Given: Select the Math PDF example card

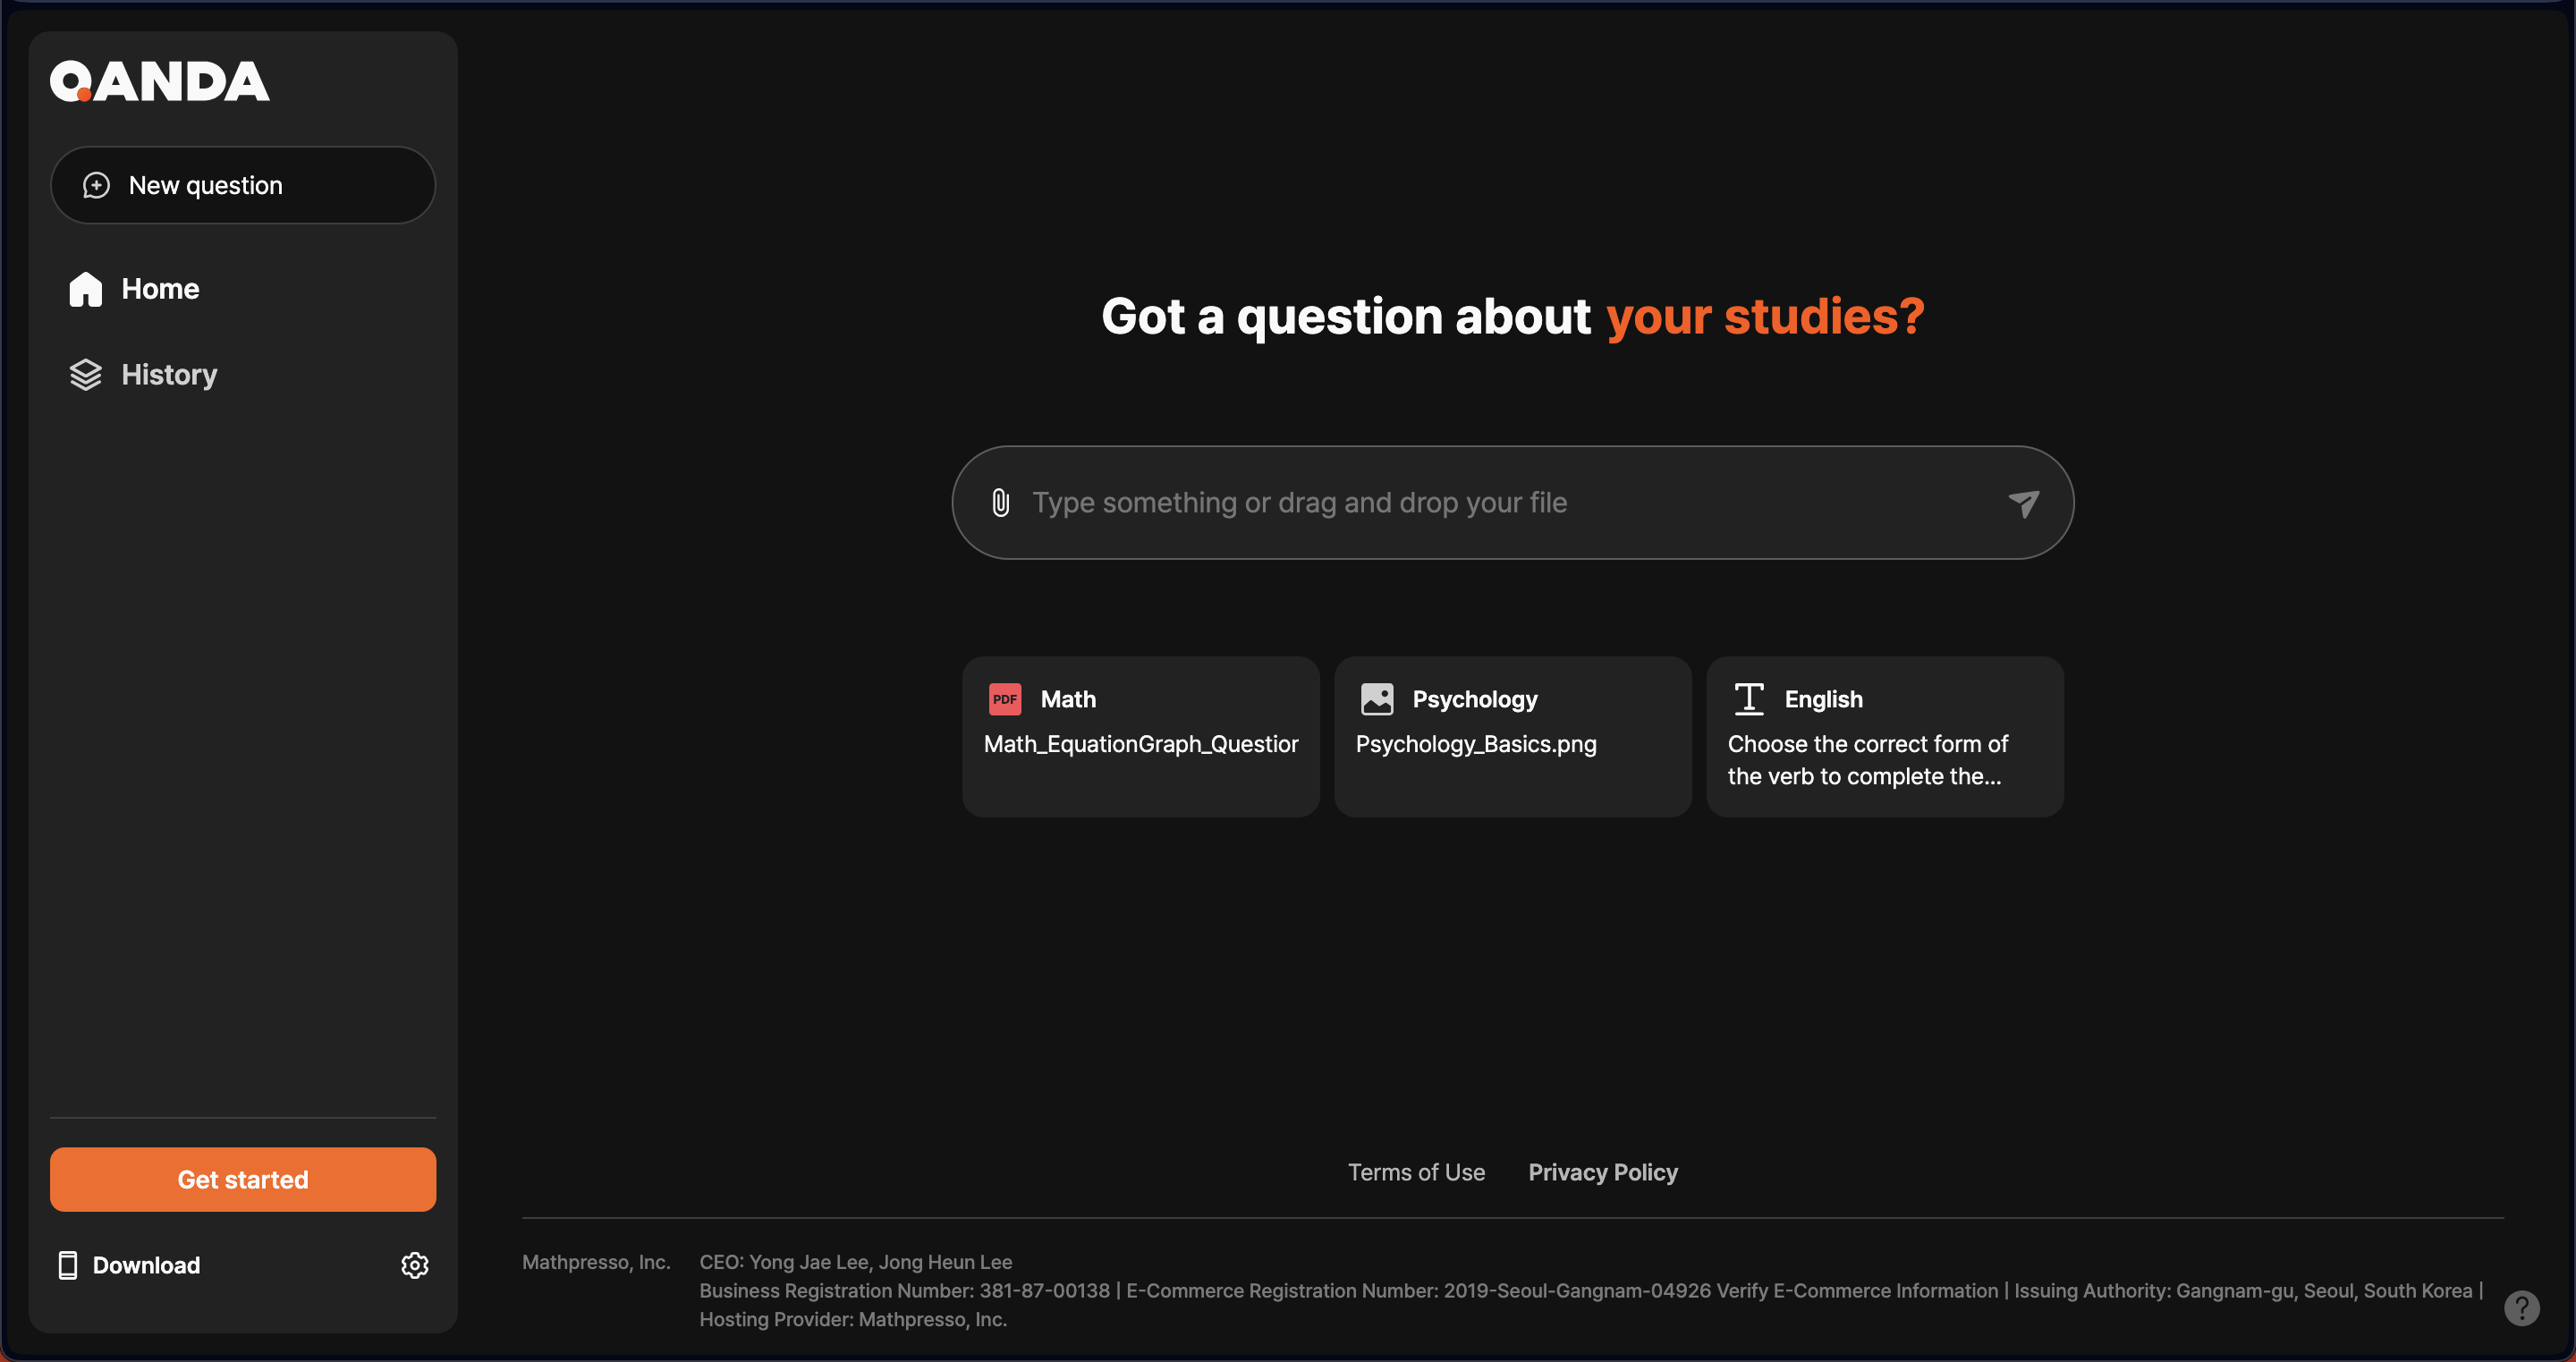Looking at the screenshot, I should 1141,736.
